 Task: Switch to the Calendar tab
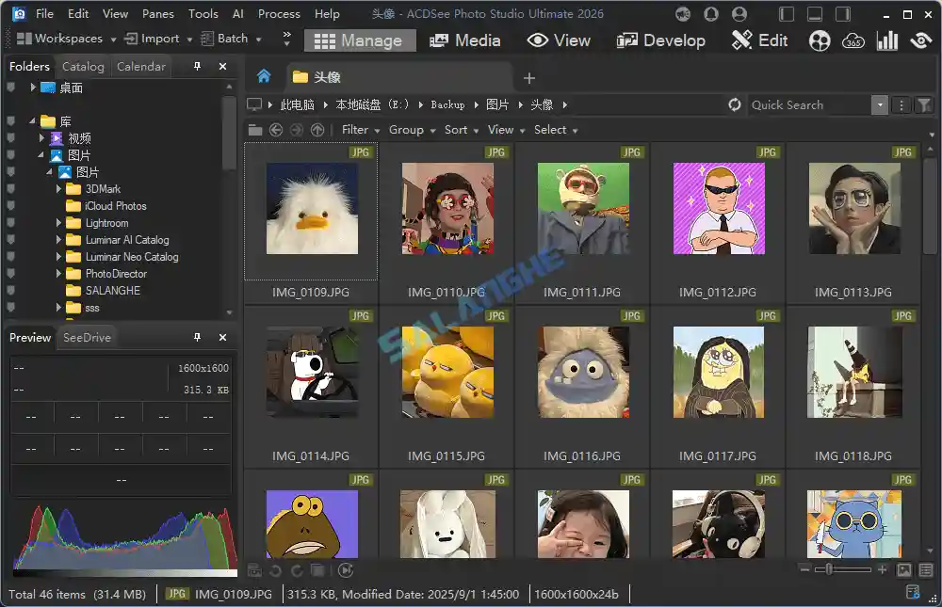140,66
